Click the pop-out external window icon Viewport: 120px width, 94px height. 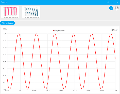[x=117, y=8]
